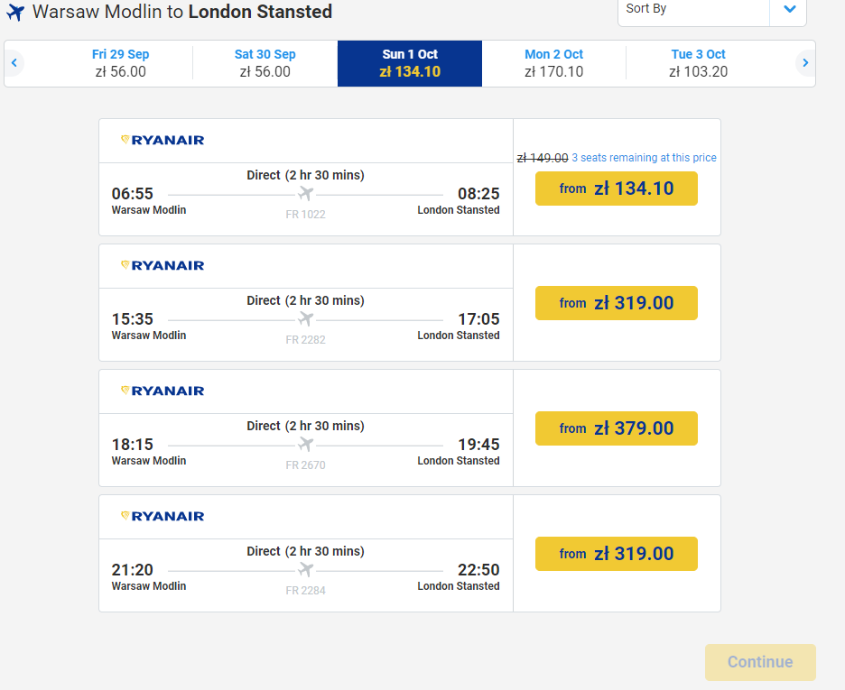Select the Sat 30 Sep date tab
The width and height of the screenshot is (845, 690).
(265, 63)
